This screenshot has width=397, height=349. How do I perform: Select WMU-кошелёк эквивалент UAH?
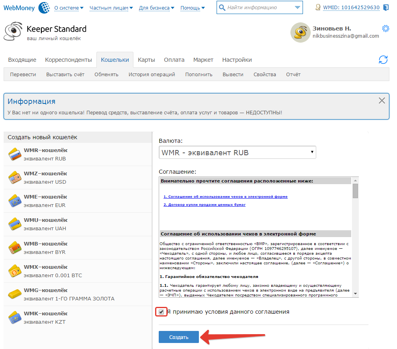(x=78, y=224)
